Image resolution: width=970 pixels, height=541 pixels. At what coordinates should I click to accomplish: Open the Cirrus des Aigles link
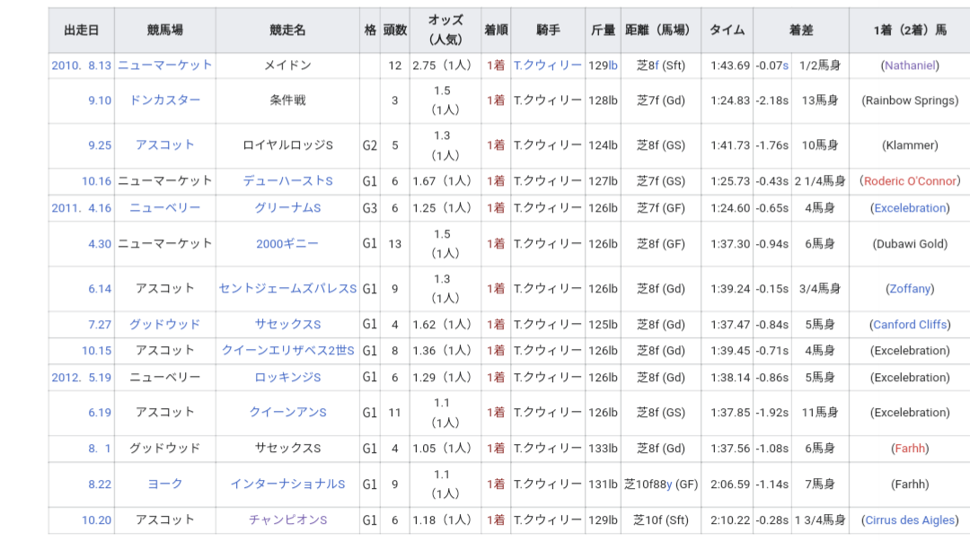click(910, 520)
